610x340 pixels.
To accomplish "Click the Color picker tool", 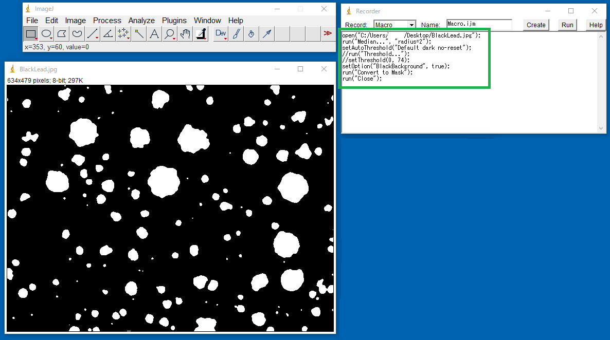I will click(201, 34).
